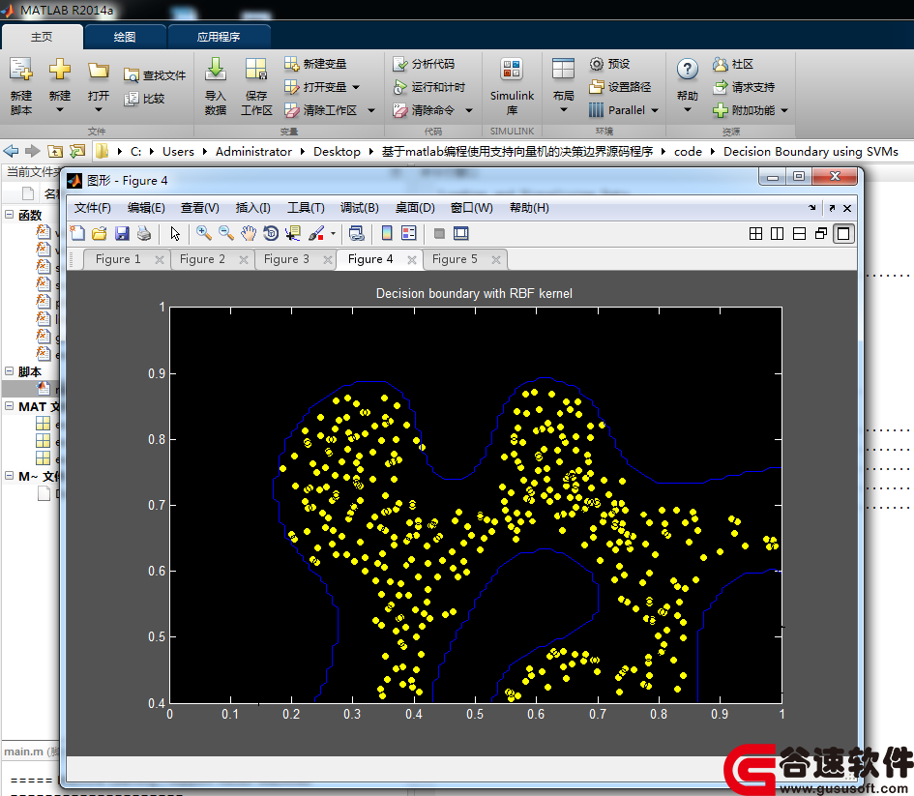Click 查找文件 button
This screenshot has width=914, height=796.
coord(155,75)
